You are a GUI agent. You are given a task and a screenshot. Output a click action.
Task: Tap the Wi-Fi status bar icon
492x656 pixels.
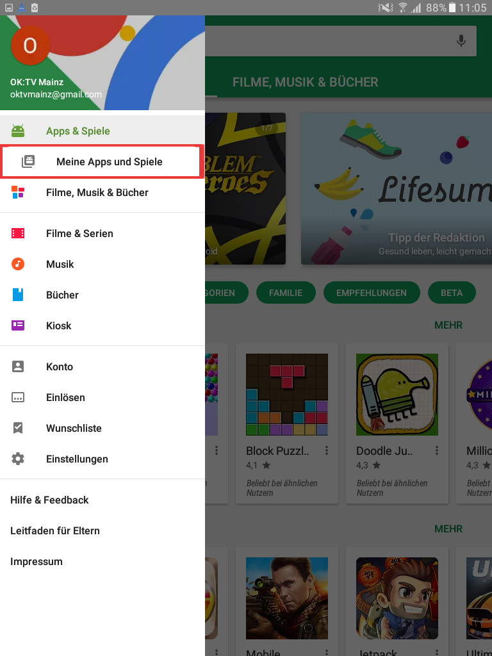pyautogui.click(x=403, y=8)
